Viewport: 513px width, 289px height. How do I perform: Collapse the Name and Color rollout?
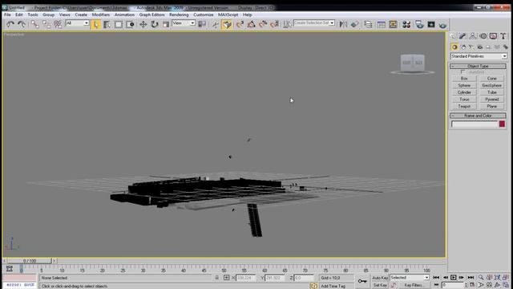pyautogui.click(x=478, y=116)
